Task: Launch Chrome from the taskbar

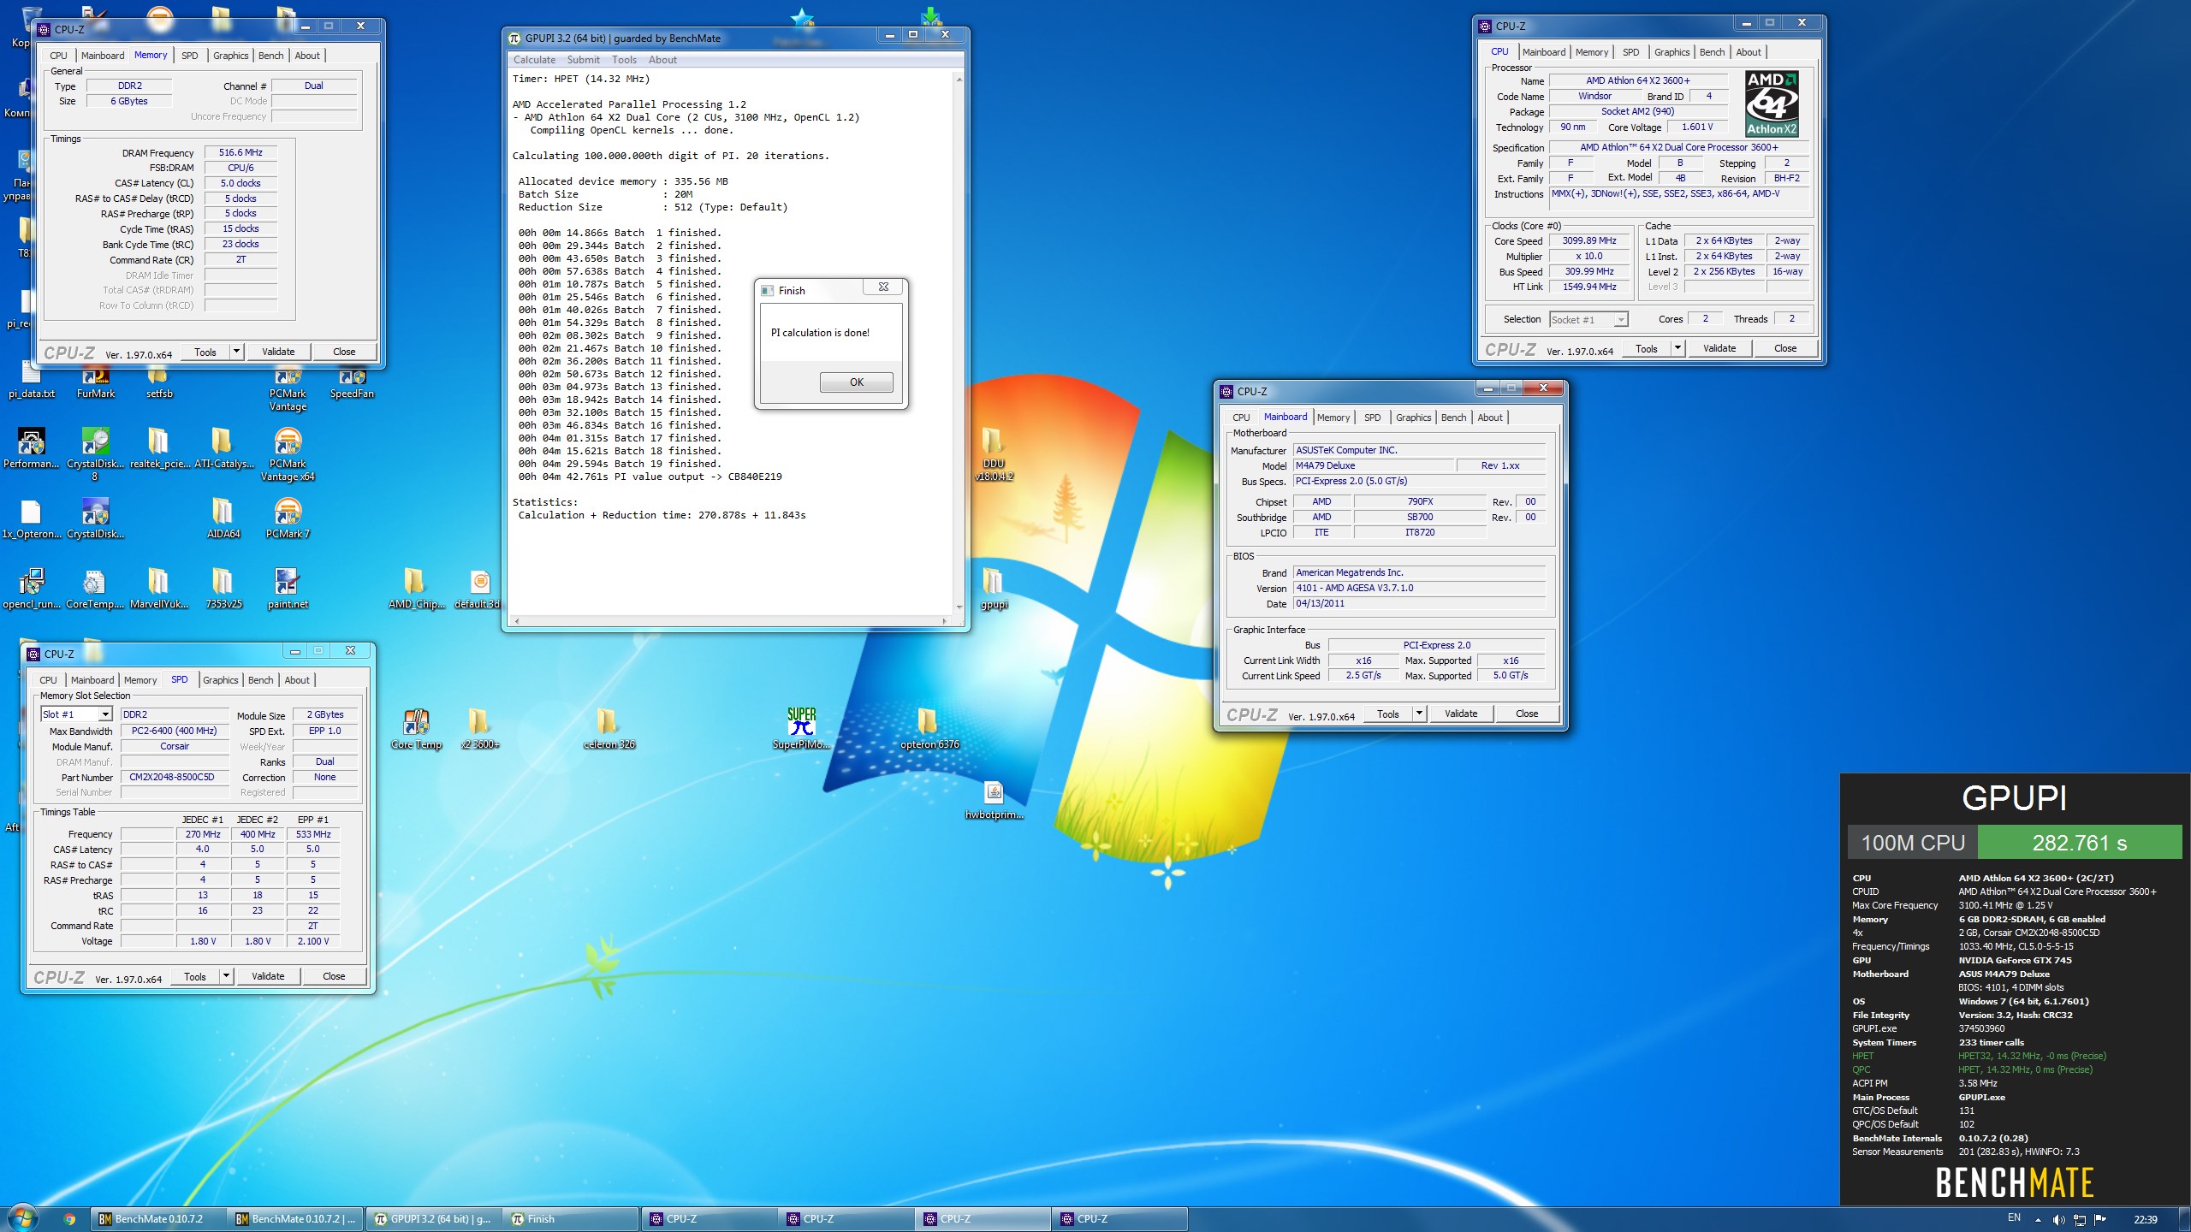Action: pos(69,1219)
